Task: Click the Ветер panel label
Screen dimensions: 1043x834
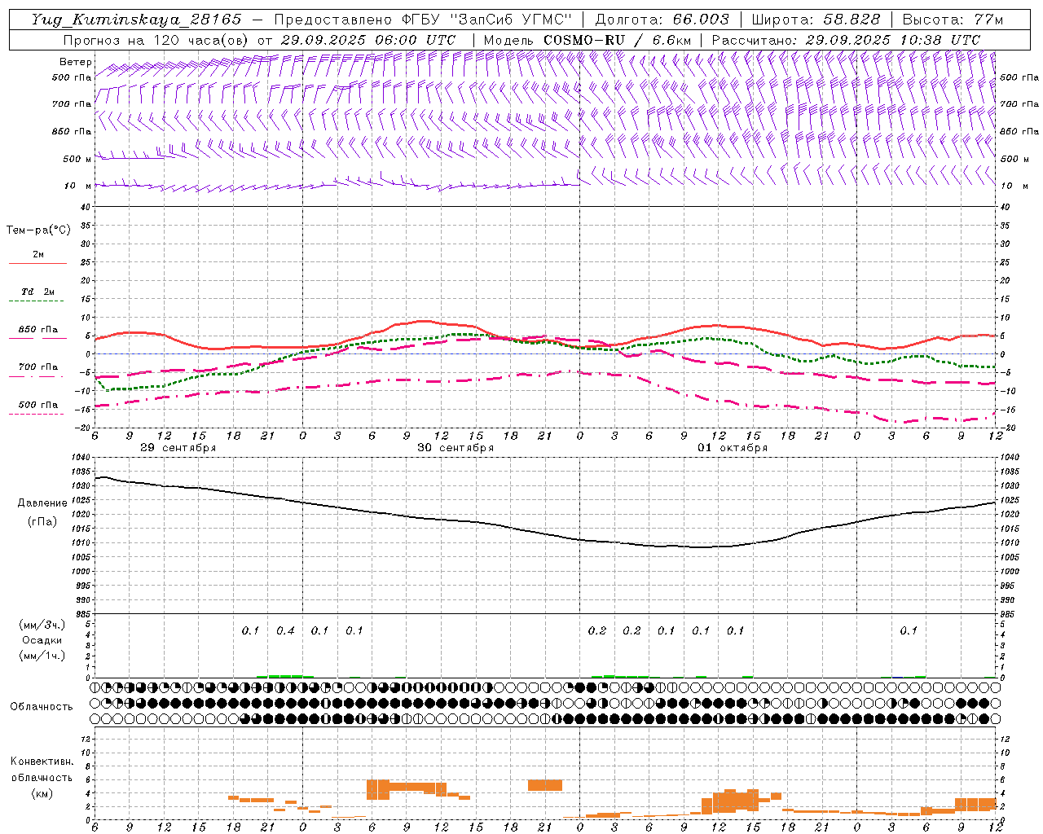Action: click(x=76, y=62)
